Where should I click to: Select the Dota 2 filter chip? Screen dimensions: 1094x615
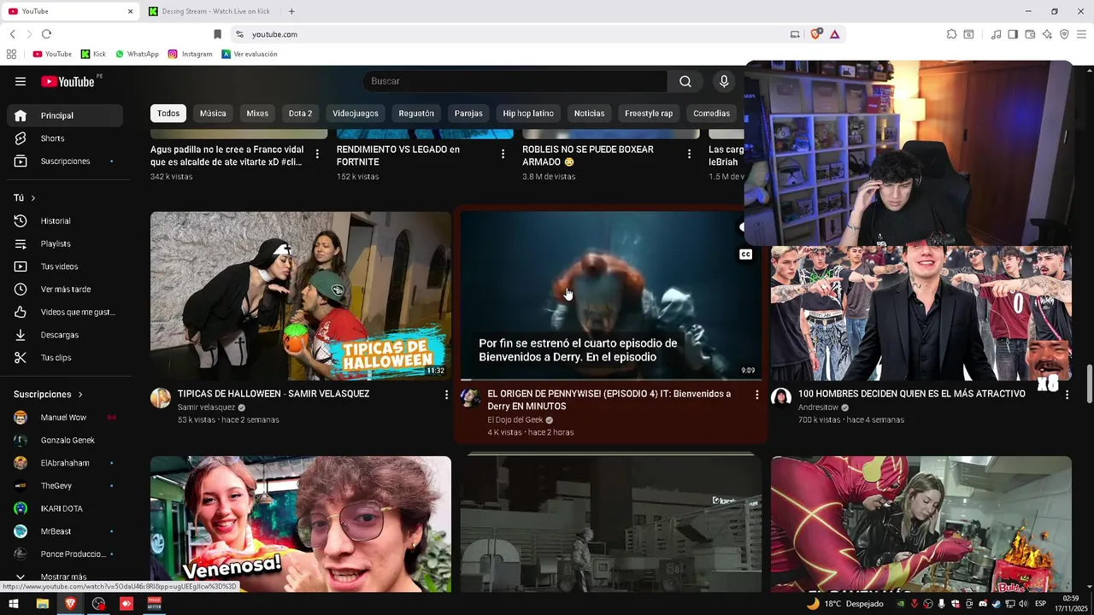coord(300,114)
